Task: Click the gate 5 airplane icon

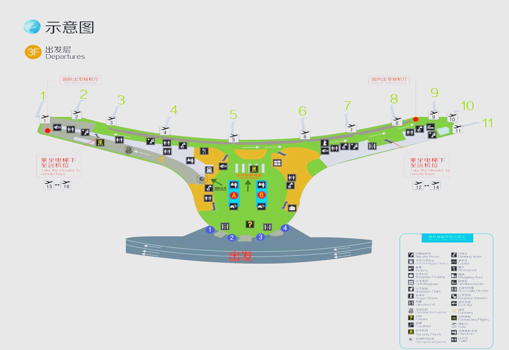Action: click(233, 138)
